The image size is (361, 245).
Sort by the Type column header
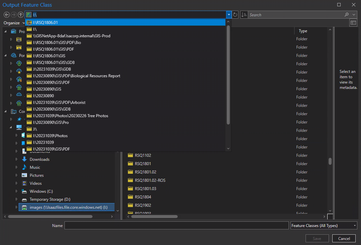303,31
